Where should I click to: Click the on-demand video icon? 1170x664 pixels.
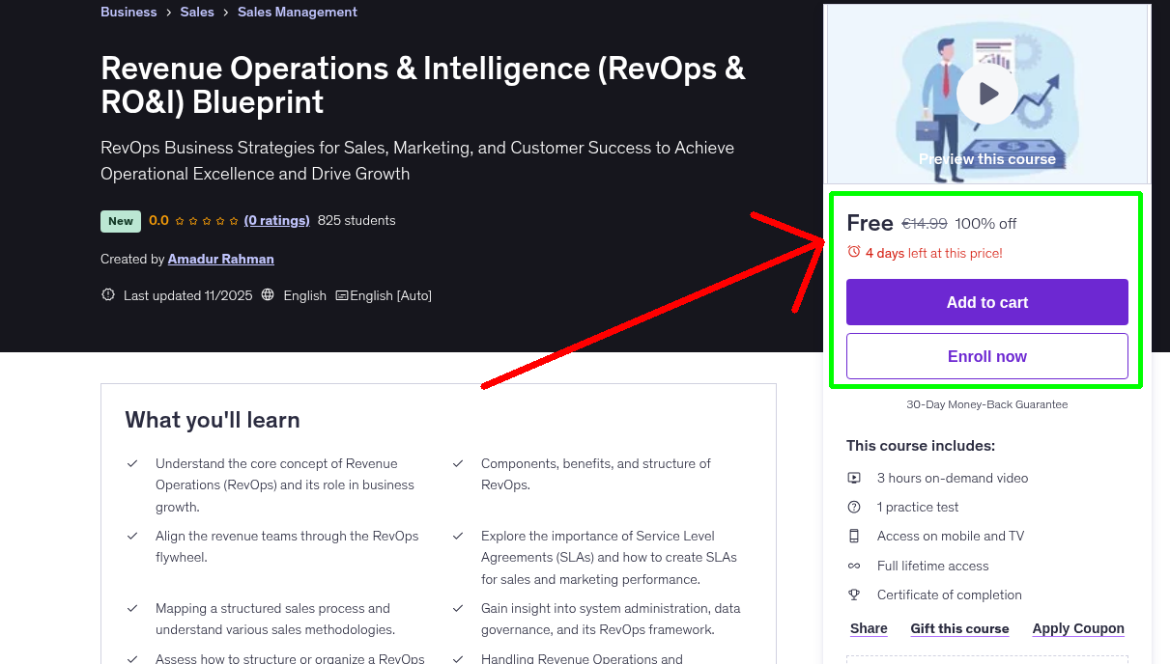(x=854, y=477)
